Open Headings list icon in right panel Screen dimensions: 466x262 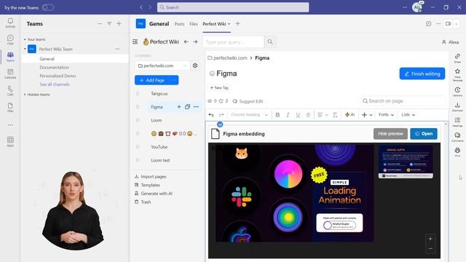[x=457, y=122]
